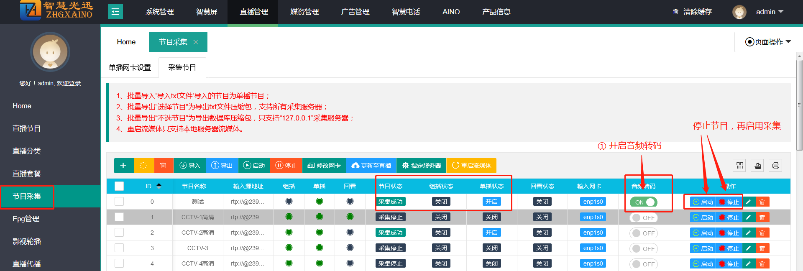Click the yellow refresh spinner toolbar icon
Image resolution: width=803 pixels, height=271 pixels.
[143, 166]
